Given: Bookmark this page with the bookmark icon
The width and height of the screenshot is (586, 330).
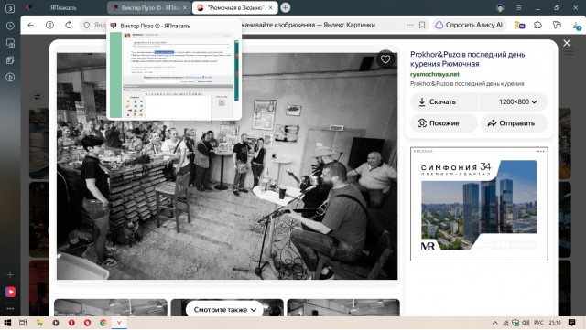Looking at the screenshot, I should tap(422, 25).
